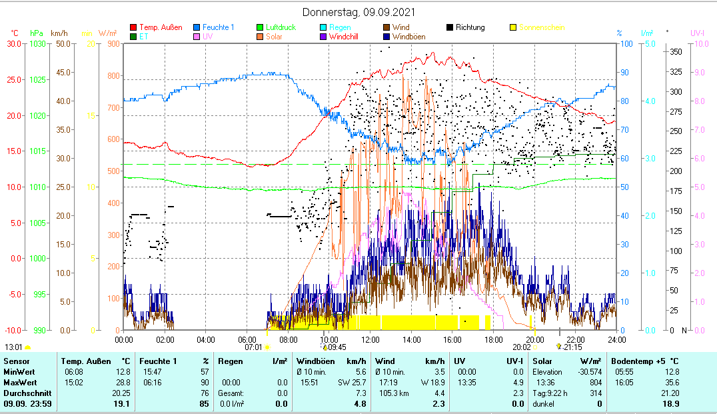Click the max gust value SW 25.7
This screenshot has height=414, width=717.
352,383
